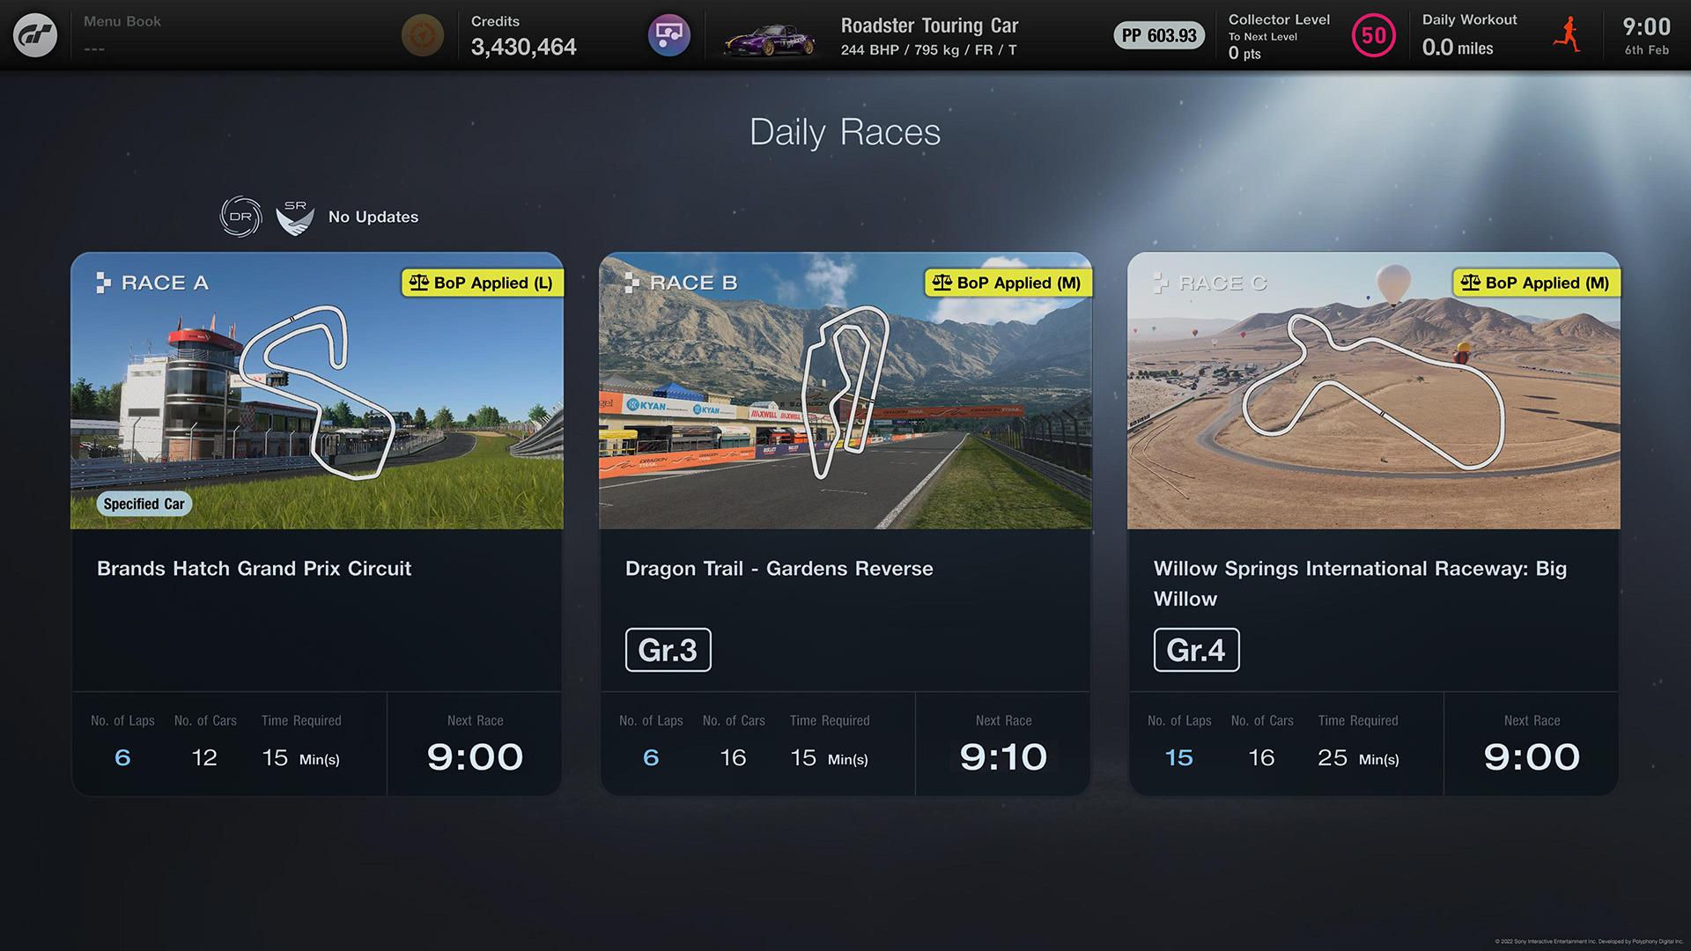
Task: Click the Gr.3 category button on Race B
Action: (x=668, y=648)
